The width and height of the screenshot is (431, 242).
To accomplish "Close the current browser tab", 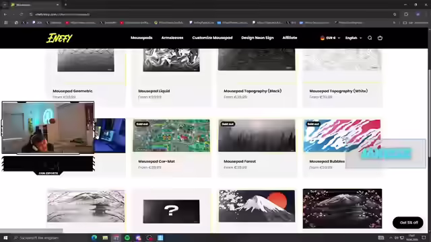I will point(57,5).
